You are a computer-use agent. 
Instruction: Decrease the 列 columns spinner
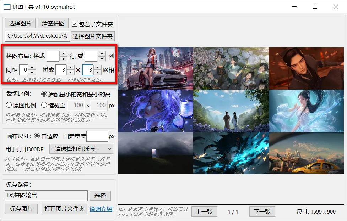(102, 59)
